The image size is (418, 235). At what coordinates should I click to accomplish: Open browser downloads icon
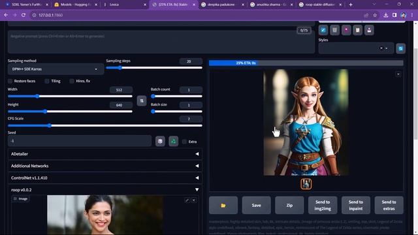(x=386, y=15)
